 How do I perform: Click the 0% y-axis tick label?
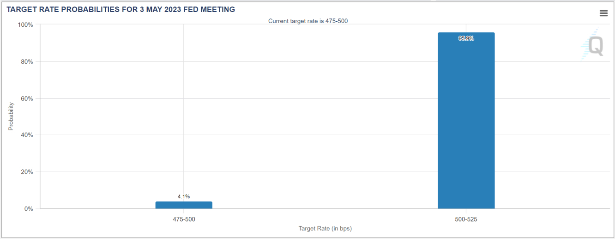pos(29,209)
